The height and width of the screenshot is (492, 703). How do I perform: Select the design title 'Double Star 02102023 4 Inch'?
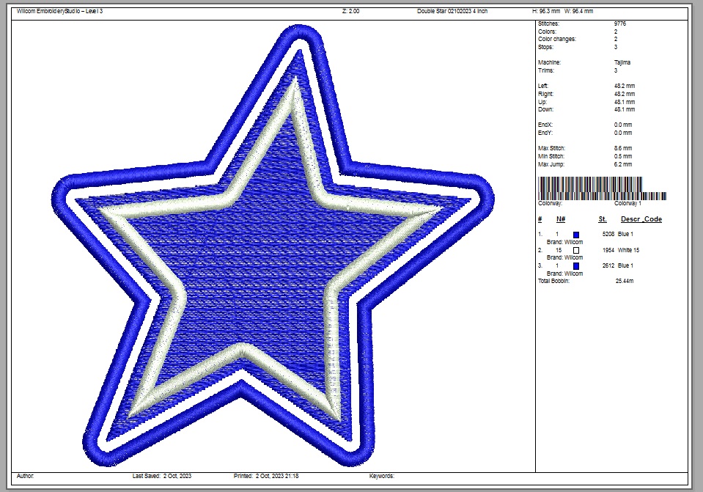click(x=452, y=11)
